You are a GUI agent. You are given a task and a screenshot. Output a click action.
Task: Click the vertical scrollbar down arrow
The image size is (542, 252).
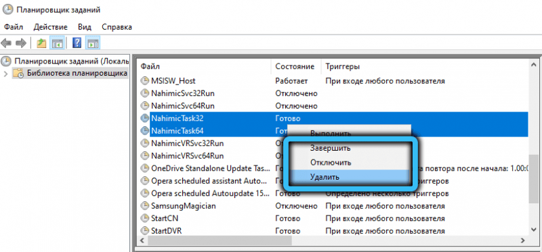(x=534, y=229)
